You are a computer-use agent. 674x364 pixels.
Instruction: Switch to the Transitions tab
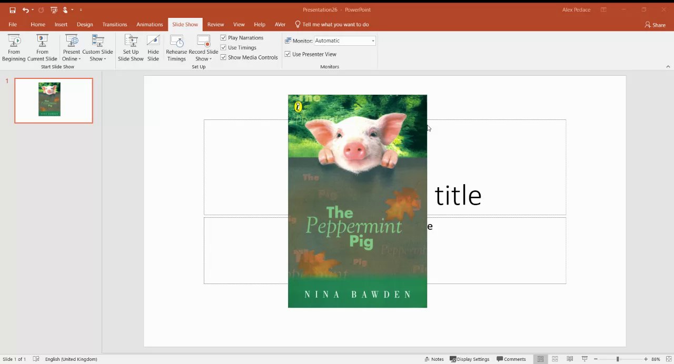click(115, 24)
